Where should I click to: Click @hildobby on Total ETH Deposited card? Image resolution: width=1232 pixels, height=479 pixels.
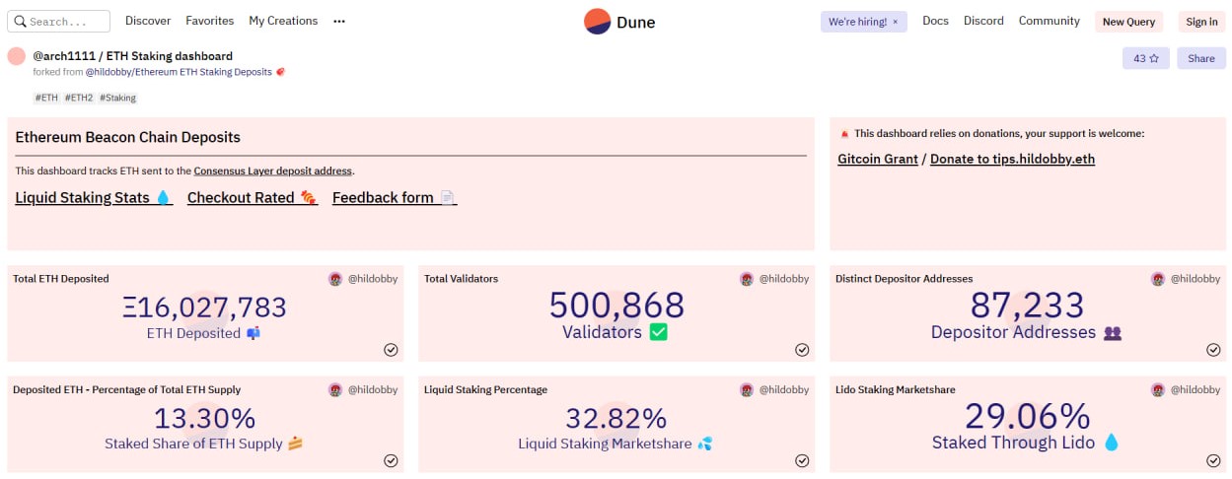coord(372,279)
